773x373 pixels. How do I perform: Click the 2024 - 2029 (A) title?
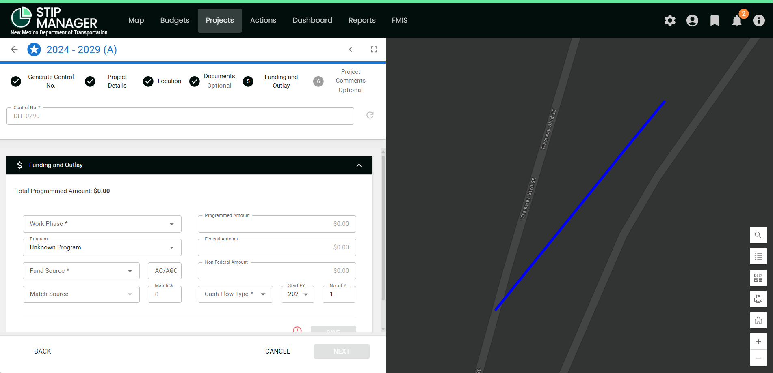coord(82,49)
